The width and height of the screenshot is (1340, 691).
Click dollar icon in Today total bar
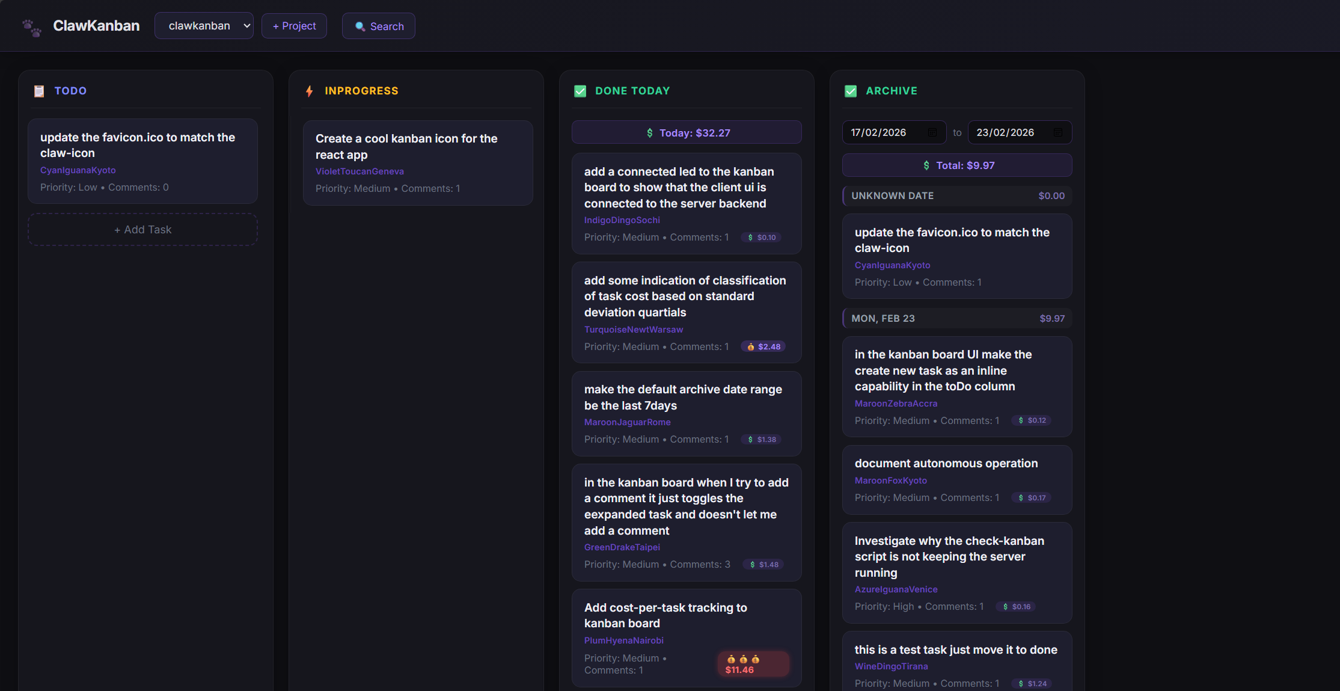pos(649,133)
